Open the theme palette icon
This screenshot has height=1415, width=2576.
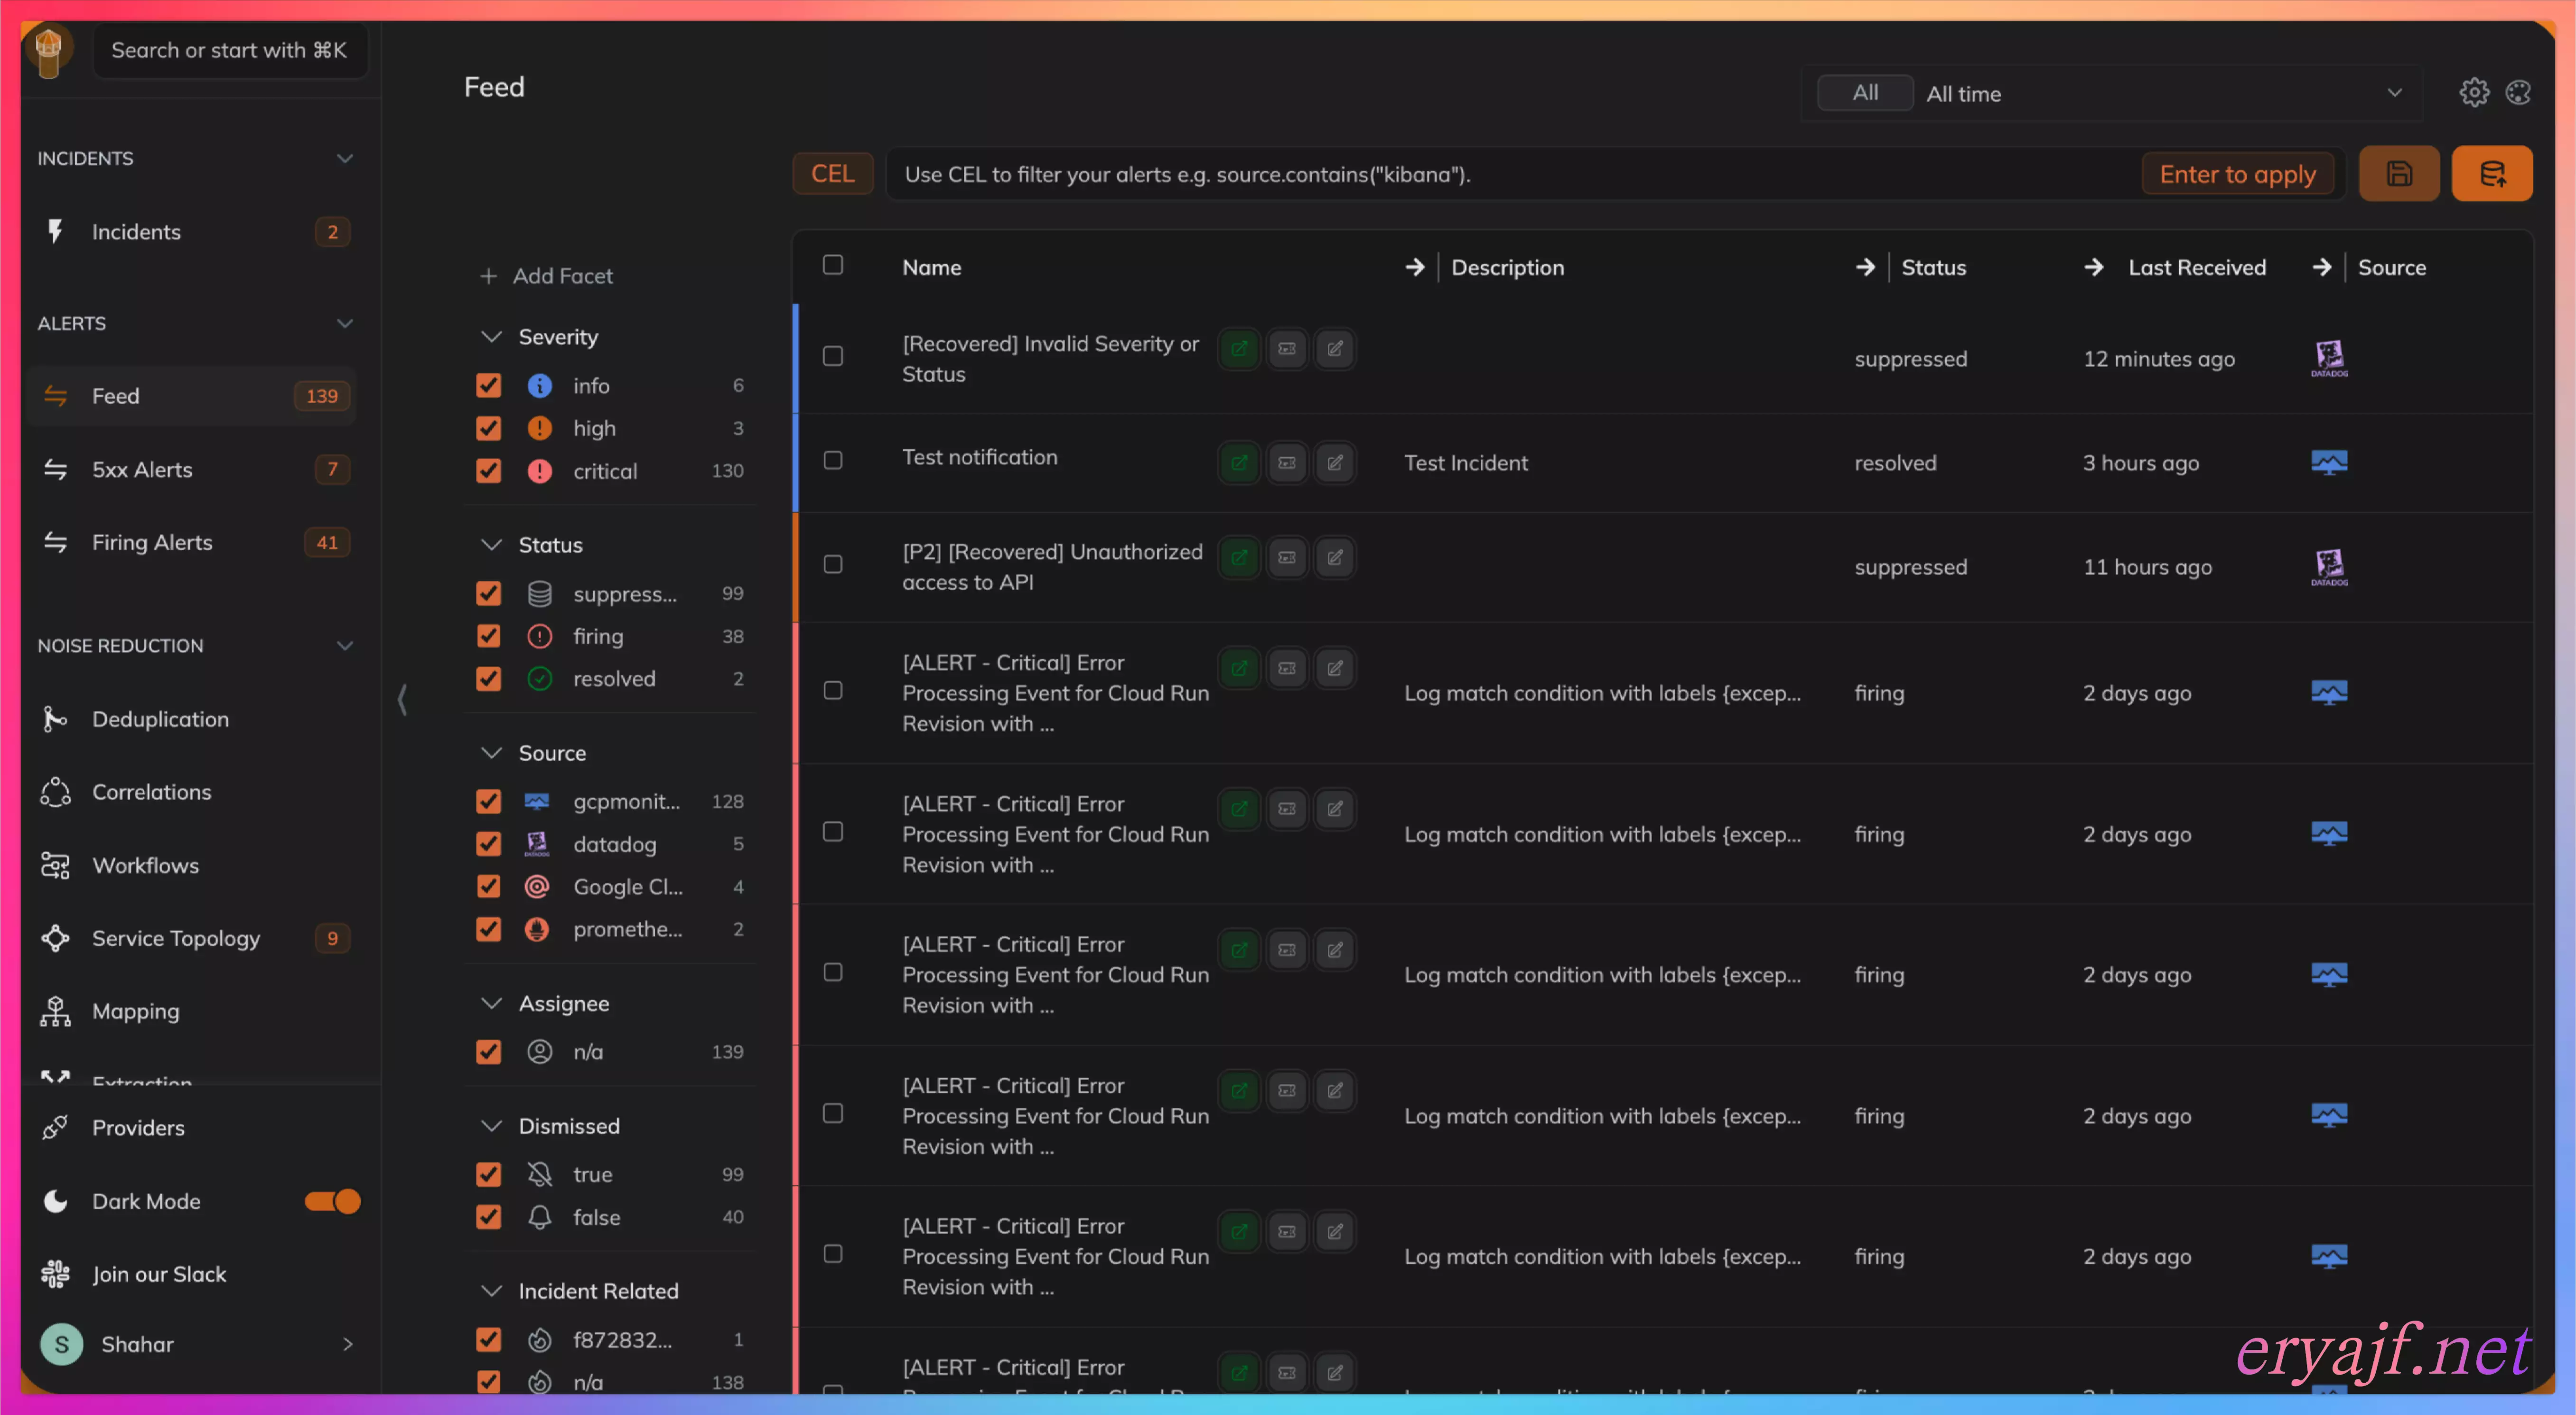point(2517,93)
